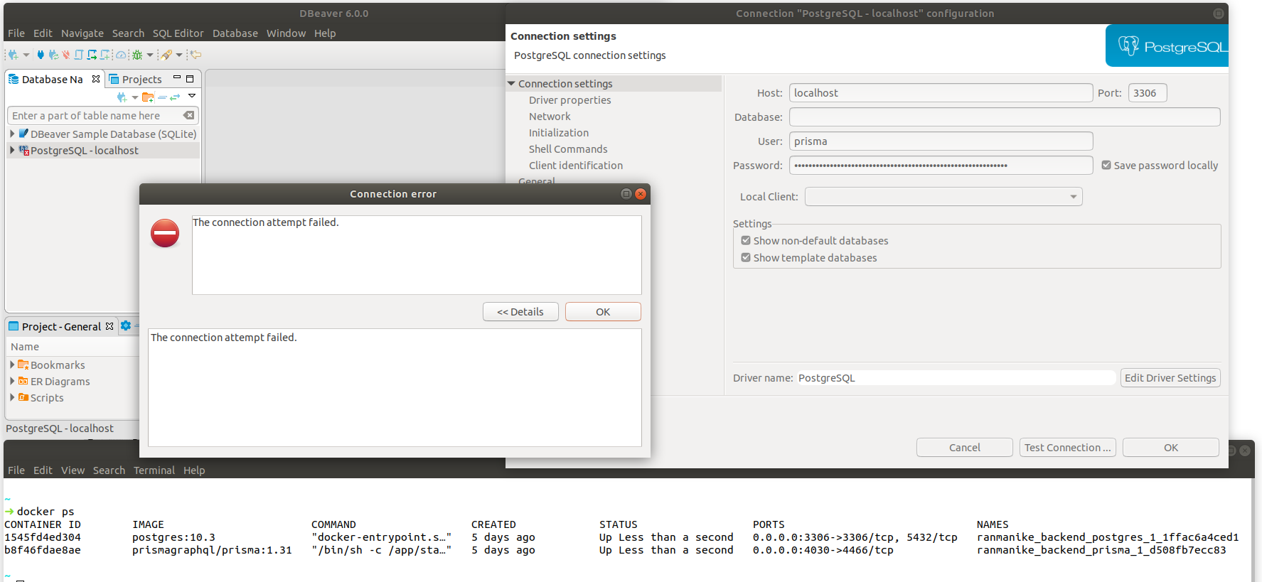This screenshot has width=1262, height=582.
Task: Minimize the Database Navigator panel
Action: 177,77
